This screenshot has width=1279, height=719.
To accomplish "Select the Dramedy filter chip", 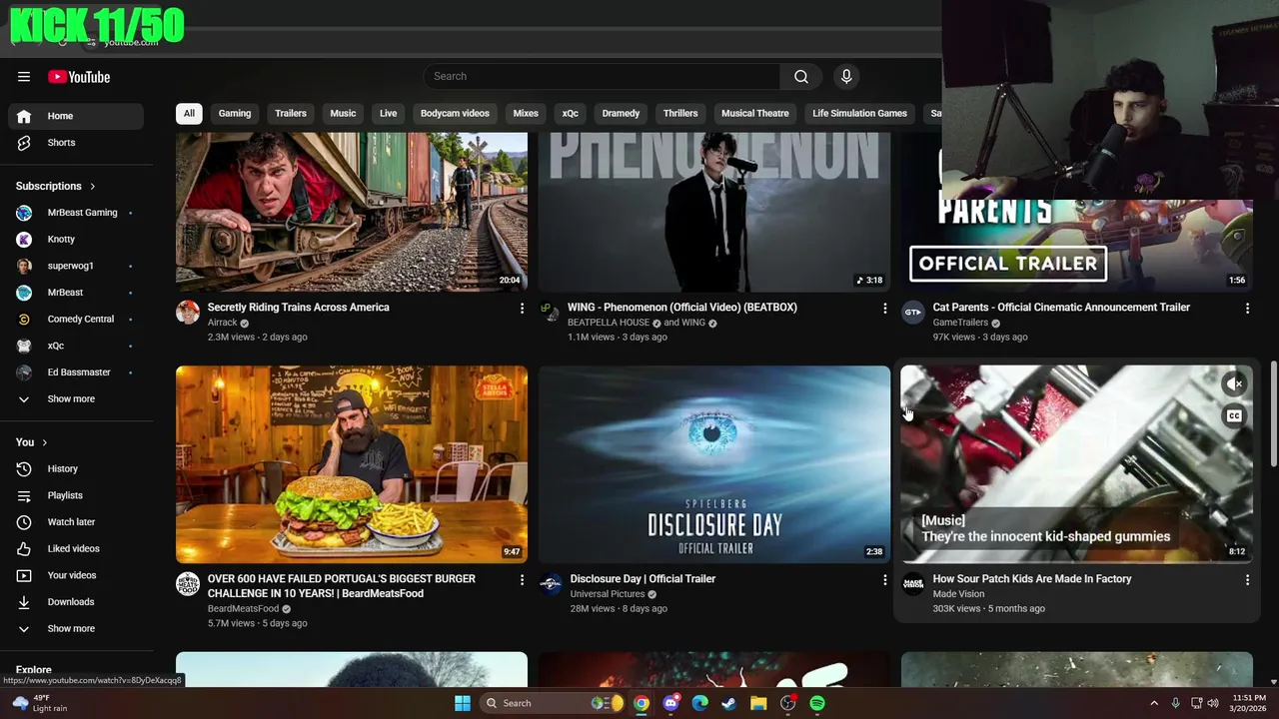I will tap(621, 113).
